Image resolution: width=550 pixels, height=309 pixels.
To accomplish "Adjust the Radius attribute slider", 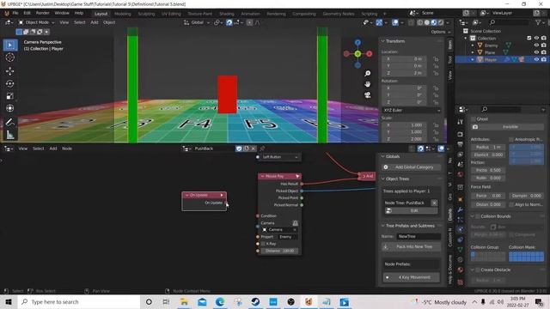I will [x=488, y=147].
